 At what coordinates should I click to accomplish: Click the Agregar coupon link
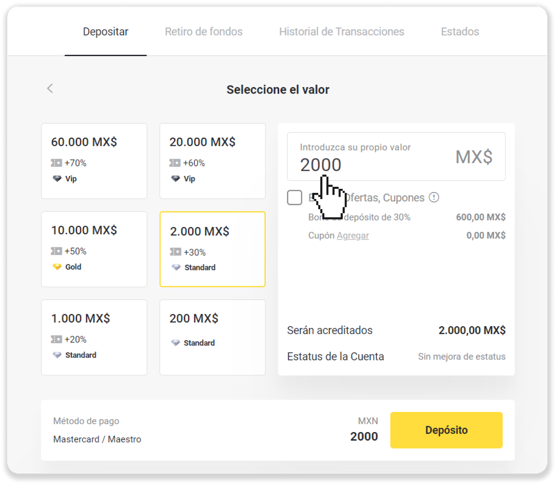coord(353,236)
